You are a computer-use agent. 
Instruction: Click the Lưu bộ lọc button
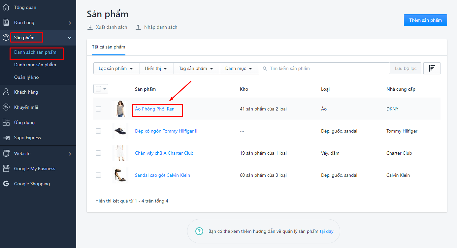click(x=406, y=68)
